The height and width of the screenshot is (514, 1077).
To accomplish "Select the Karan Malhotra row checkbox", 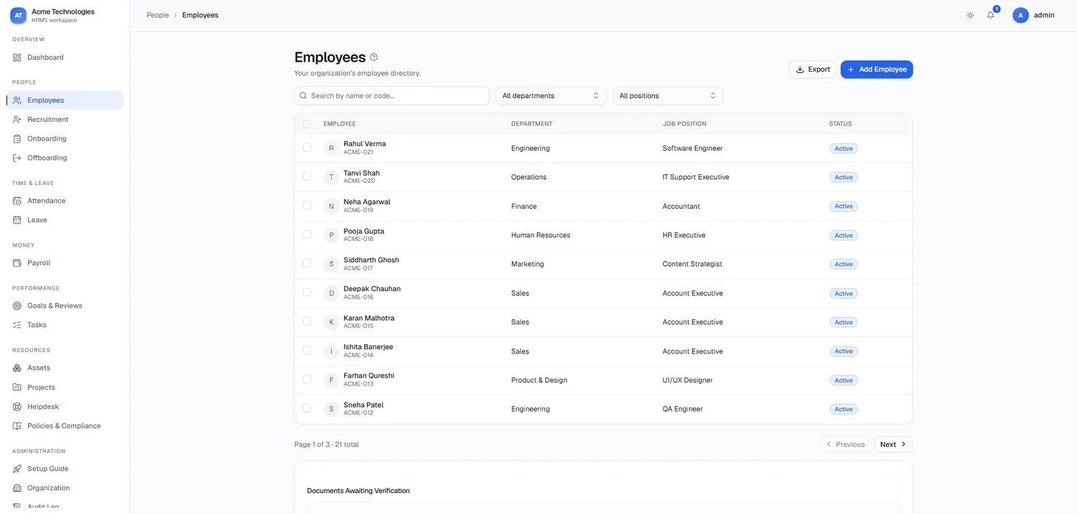I will click(307, 322).
